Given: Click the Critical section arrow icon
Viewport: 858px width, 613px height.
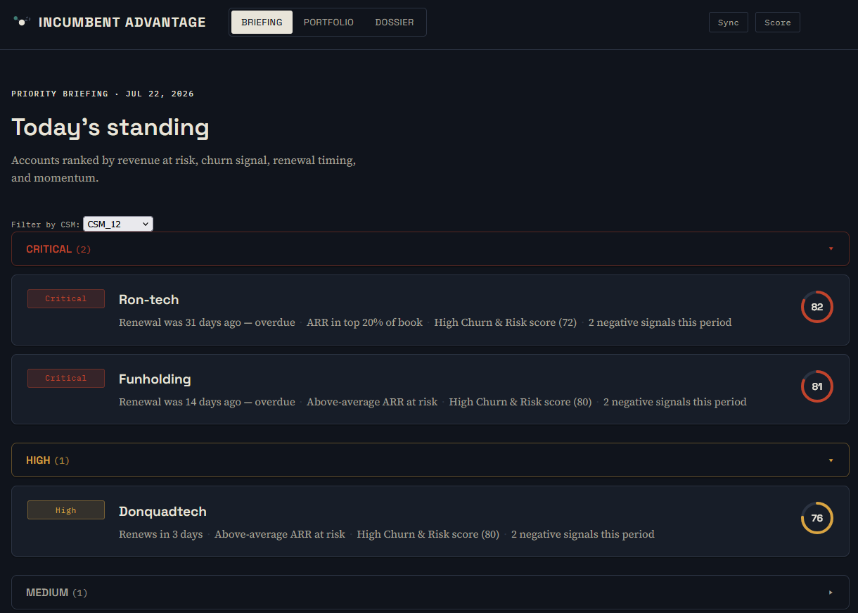Looking at the screenshot, I should (x=831, y=249).
